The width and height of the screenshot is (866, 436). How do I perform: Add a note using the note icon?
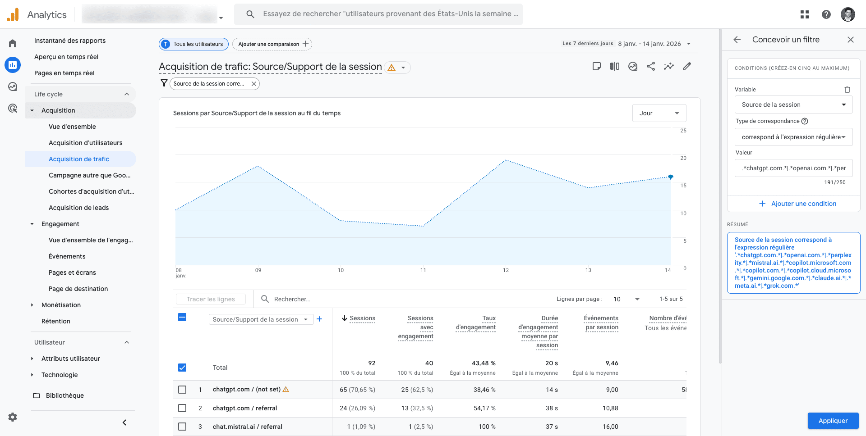[x=597, y=66]
